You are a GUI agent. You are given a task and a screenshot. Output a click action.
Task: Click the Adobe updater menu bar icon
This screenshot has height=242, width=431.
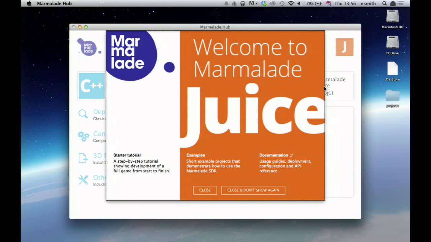click(x=253, y=3)
